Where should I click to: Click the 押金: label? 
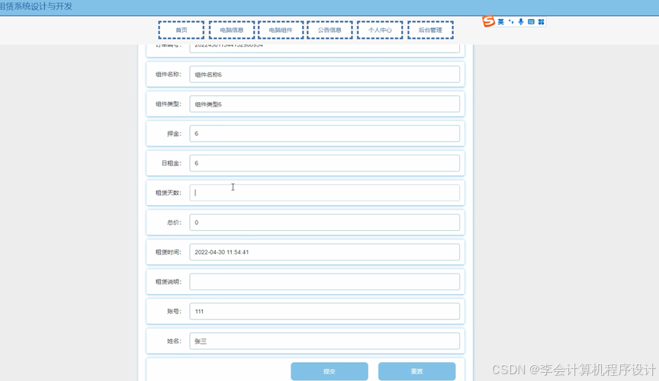coord(175,133)
